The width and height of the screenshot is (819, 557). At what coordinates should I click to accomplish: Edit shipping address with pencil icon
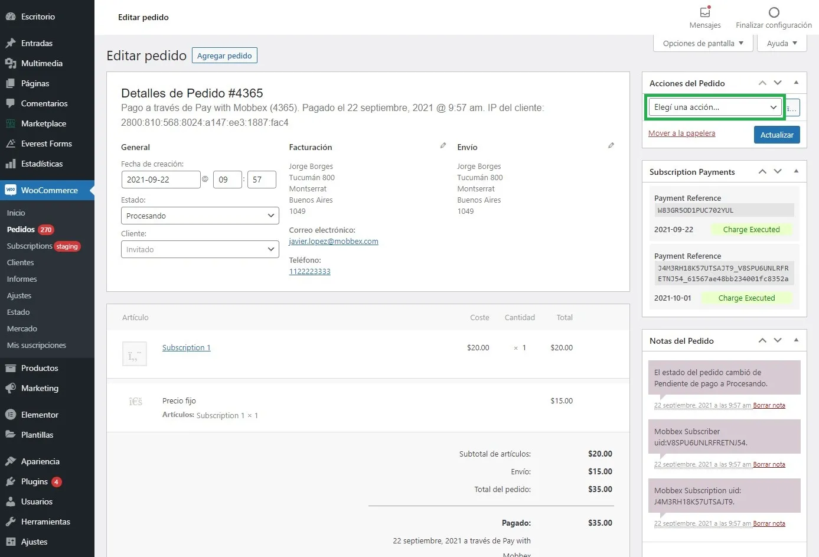point(611,145)
